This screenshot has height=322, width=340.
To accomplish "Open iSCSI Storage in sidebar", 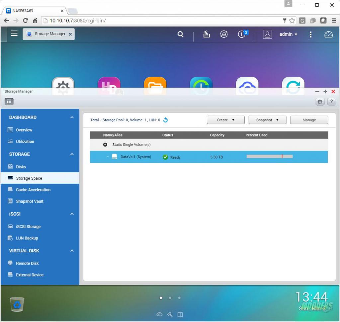I will (40, 226).
